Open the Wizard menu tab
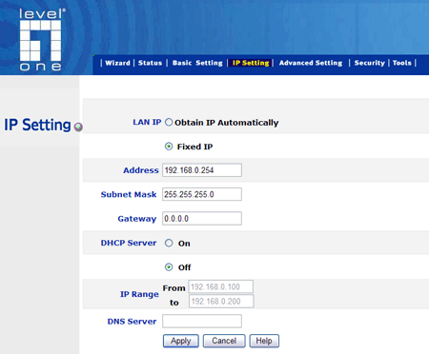 pyautogui.click(x=117, y=63)
